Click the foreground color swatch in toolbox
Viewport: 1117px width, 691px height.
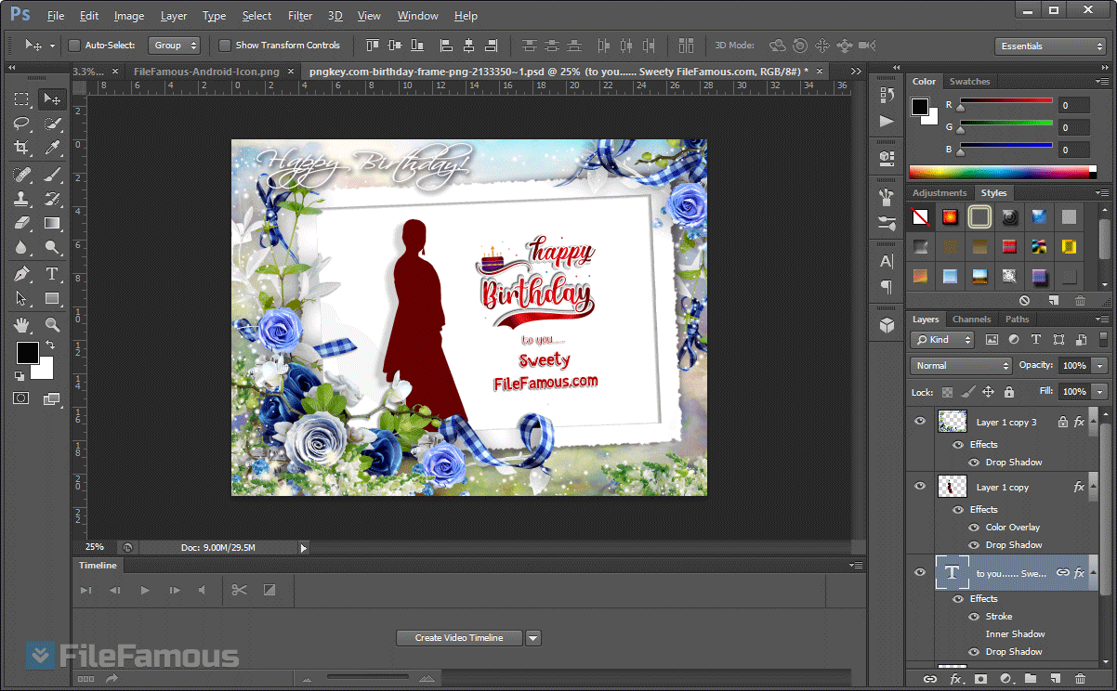pyautogui.click(x=28, y=353)
